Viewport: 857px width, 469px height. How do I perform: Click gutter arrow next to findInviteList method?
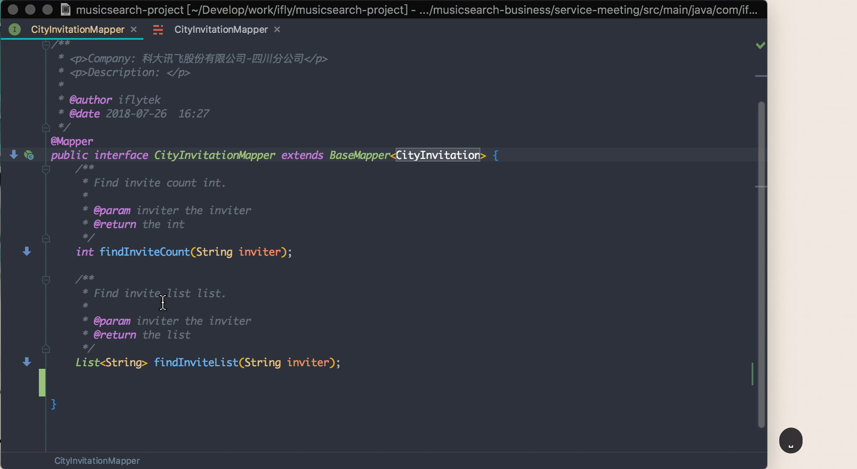pyautogui.click(x=27, y=362)
